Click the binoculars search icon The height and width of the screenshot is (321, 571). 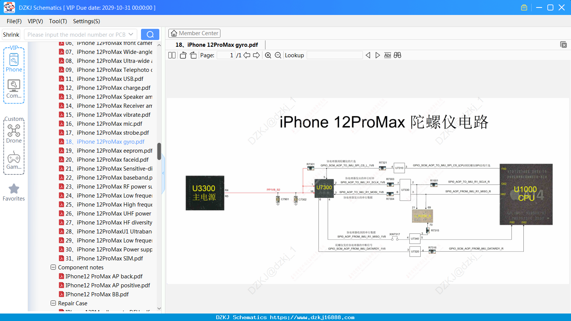pos(397,55)
